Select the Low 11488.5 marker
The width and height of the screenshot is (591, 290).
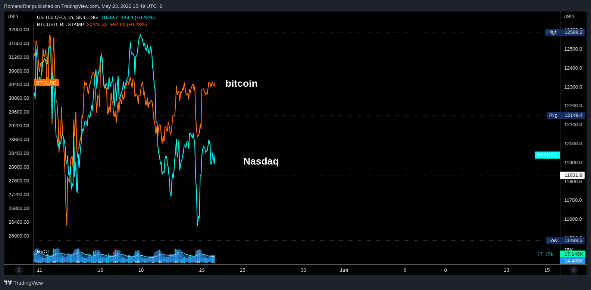tap(566, 240)
